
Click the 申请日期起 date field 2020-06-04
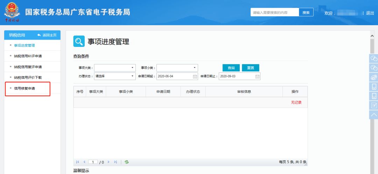pos(177,76)
